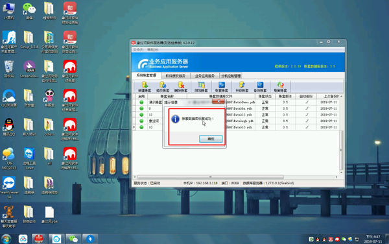
Task: Toggle the green enabled dot for 演示帐套 row
Action: (x=141, y=102)
